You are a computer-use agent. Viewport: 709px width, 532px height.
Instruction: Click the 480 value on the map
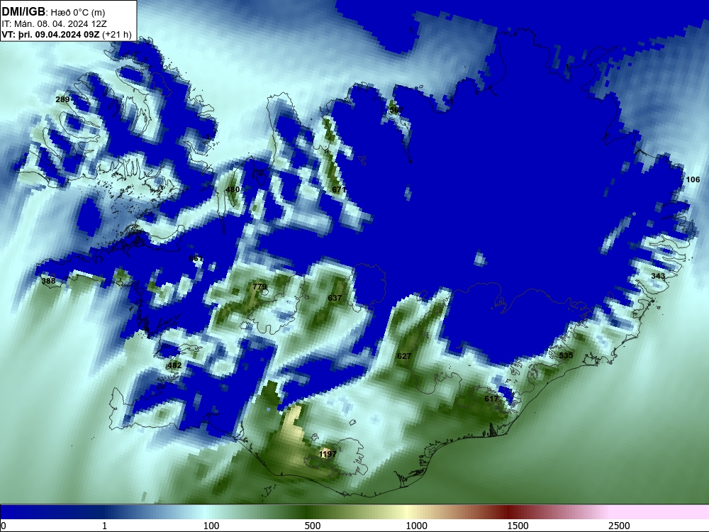233,189
